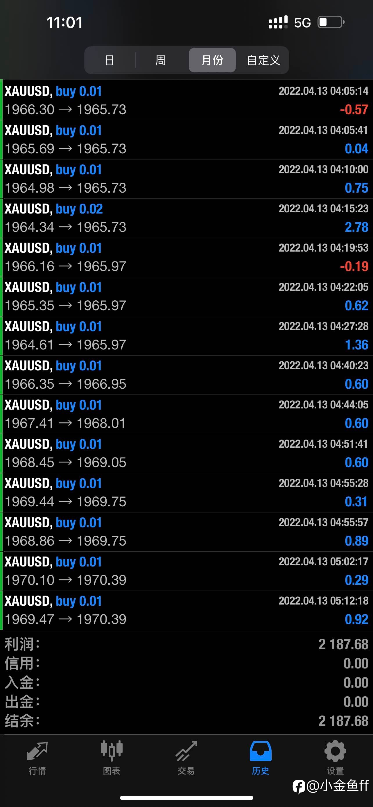
Task: Open trade dated 2022.04.13 04:51:41
Action: coord(186,453)
